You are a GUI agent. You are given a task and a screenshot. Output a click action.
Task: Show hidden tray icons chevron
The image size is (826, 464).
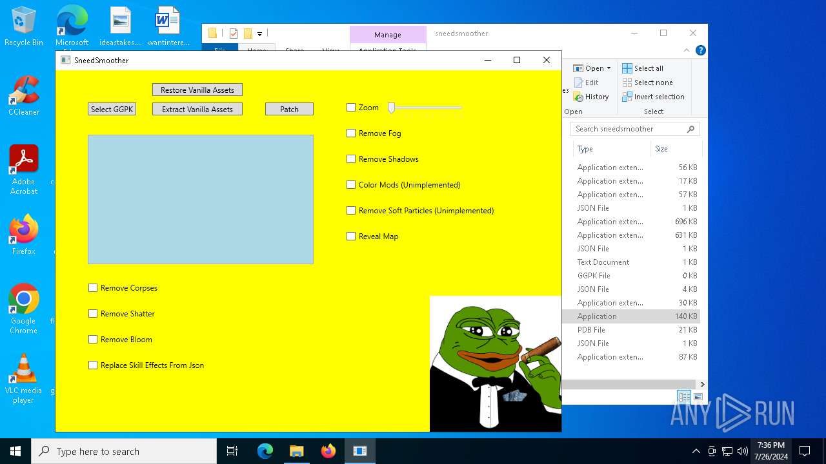pyautogui.click(x=696, y=451)
